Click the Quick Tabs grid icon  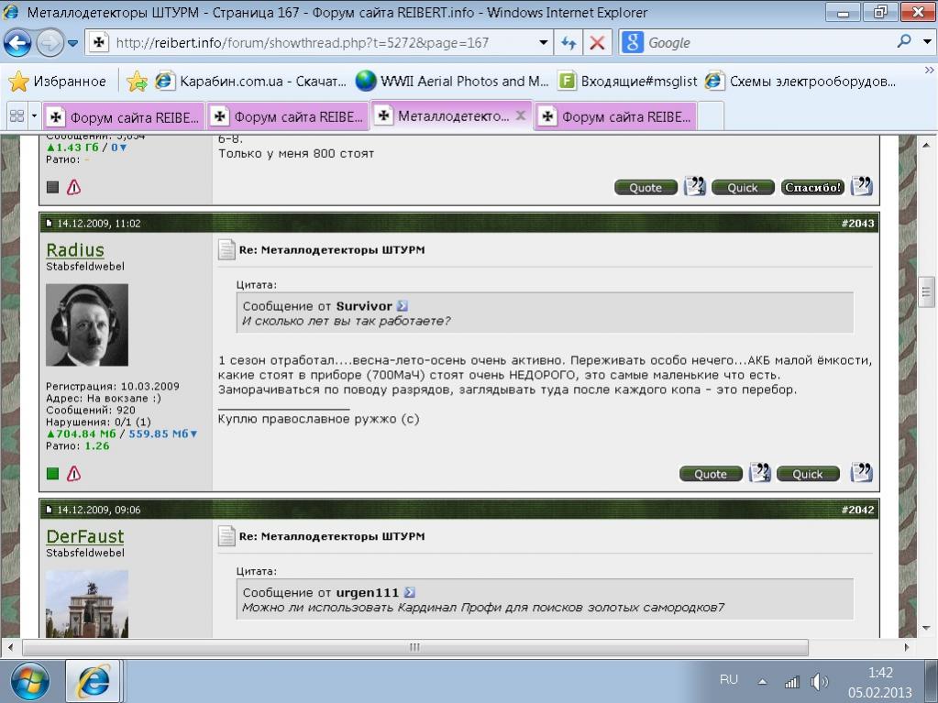click(17, 116)
